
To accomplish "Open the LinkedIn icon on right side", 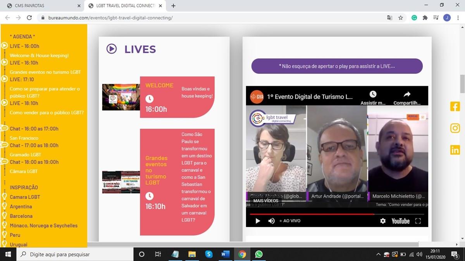I will coord(455,150).
